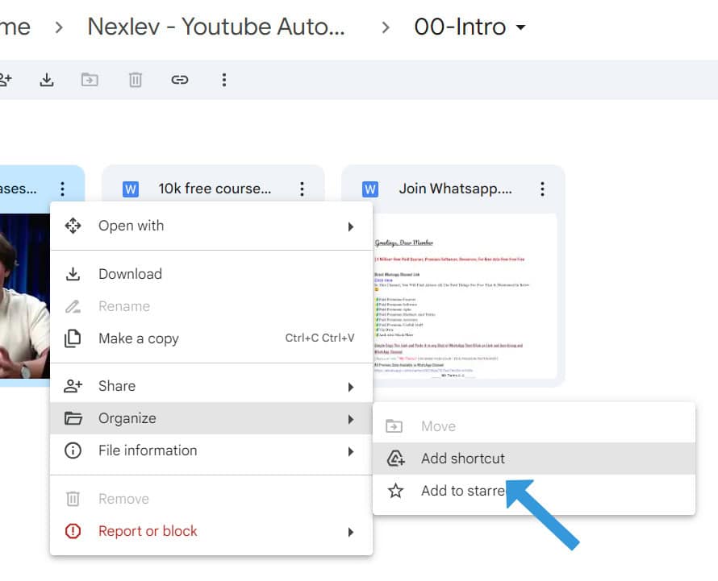Select Organize in the context menu
The width and height of the screenshot is (718, 581).
pos(211,418)
